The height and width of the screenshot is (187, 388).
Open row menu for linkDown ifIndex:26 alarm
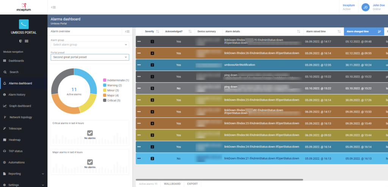click(x=139, y=53)
